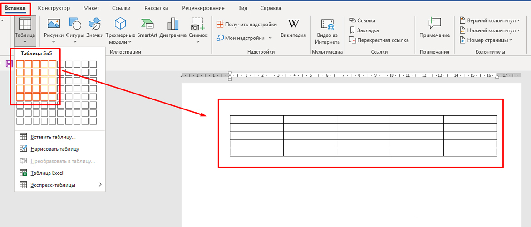
Task: Click the Википедия add-in icon
Action: [293, 25]
